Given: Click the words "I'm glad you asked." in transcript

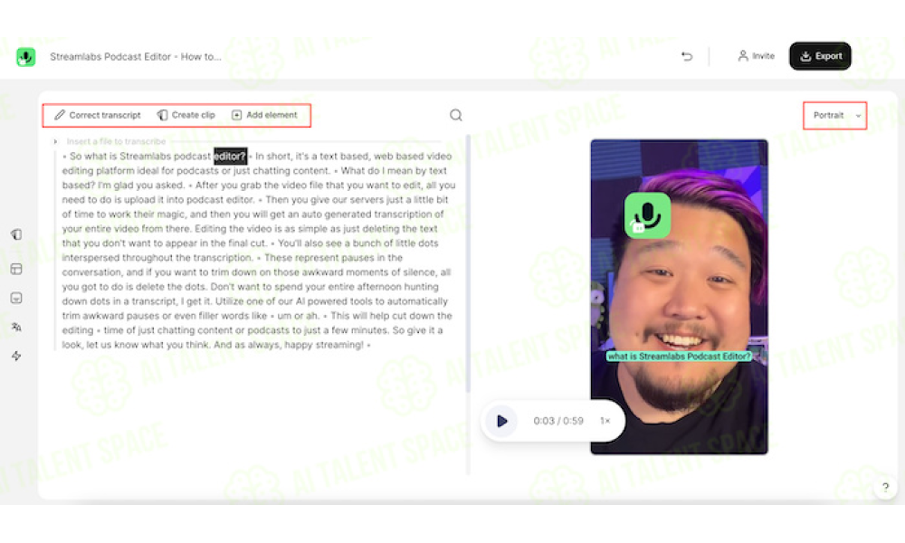Looking at the screenshot, I should tap(141, 186).
